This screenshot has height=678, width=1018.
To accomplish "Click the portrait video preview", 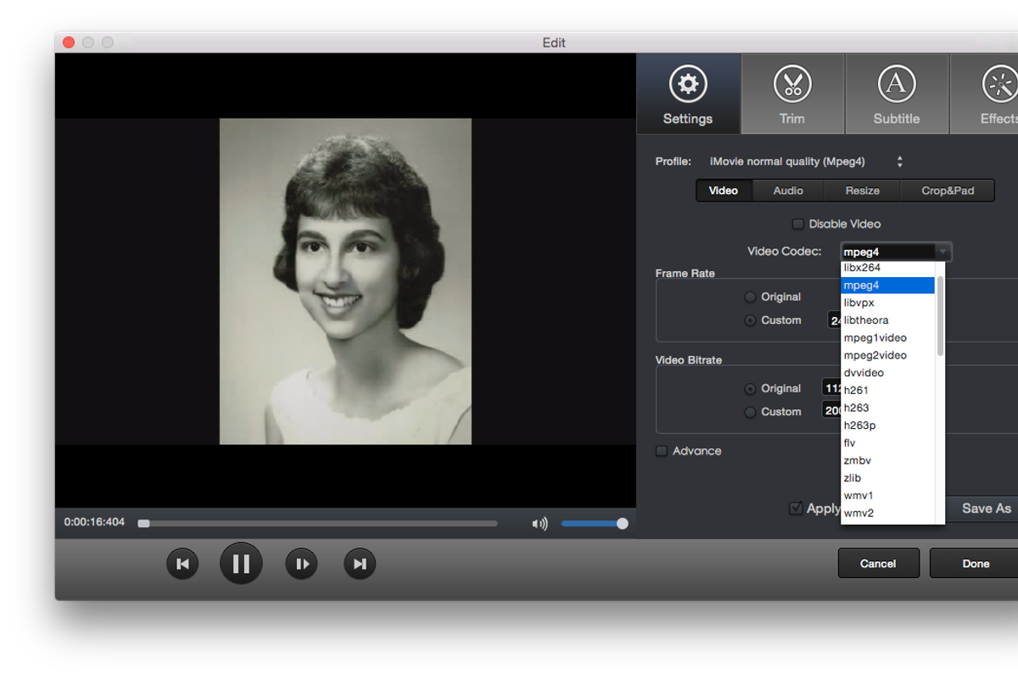I will pyautogui.click(x=345, y=281).
